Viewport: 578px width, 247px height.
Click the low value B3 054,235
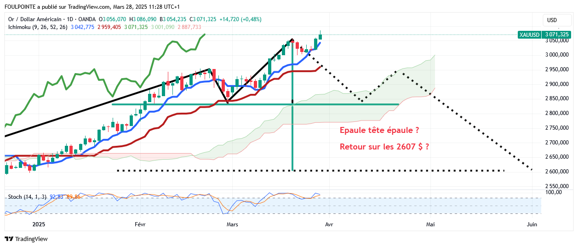[172, 19]
